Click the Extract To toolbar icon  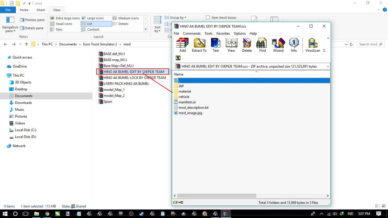[x=199, y=45]
